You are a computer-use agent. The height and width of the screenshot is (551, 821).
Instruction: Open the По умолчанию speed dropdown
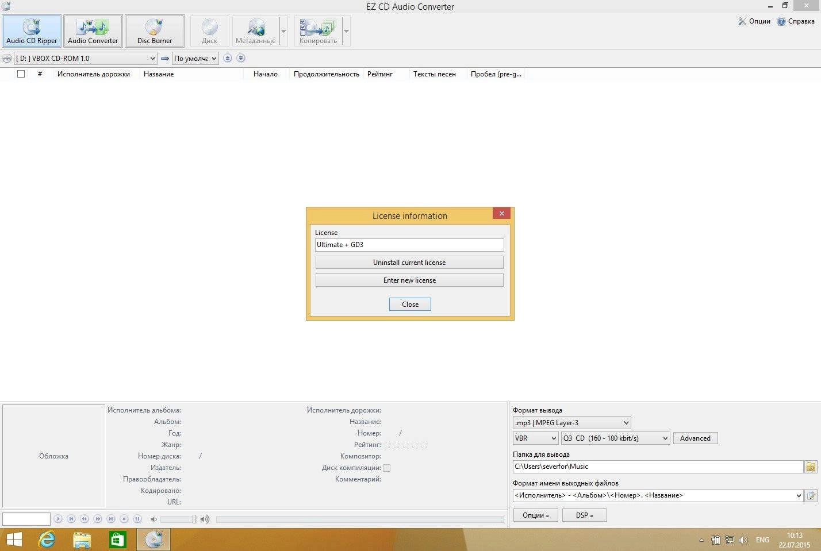[195, 58]
